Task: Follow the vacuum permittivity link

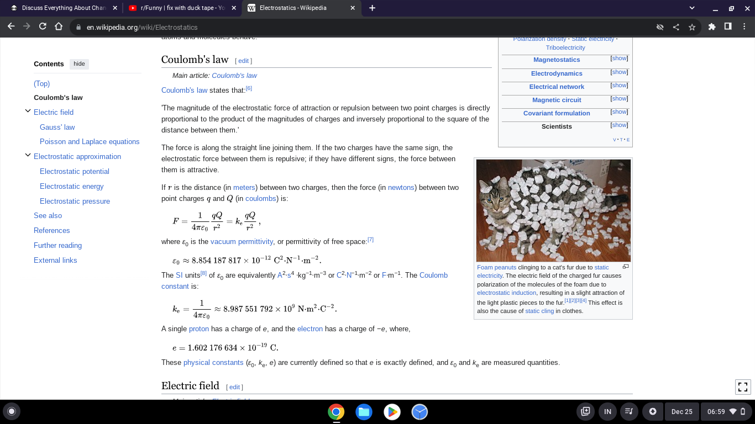Action: click(242, 242)
